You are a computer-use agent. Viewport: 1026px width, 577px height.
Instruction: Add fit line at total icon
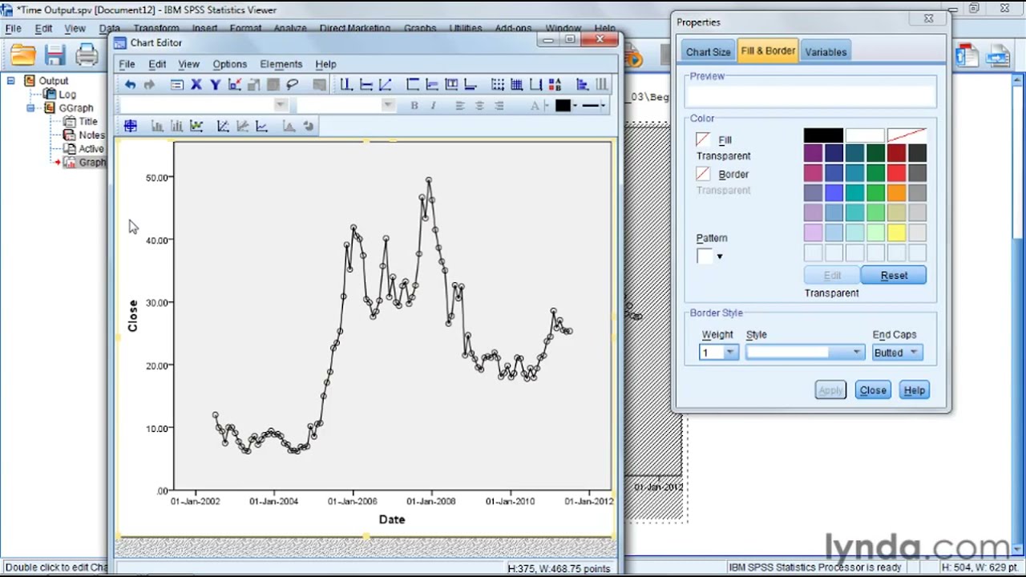coord(223,126)
